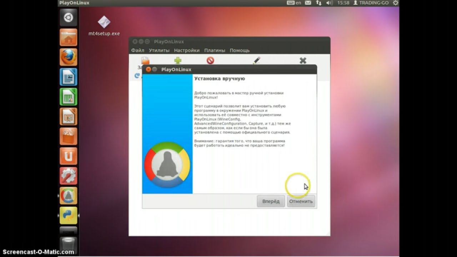457x257 pixels.
Task: Open the sound volume indicator
Action: click(x=329, y=3)
